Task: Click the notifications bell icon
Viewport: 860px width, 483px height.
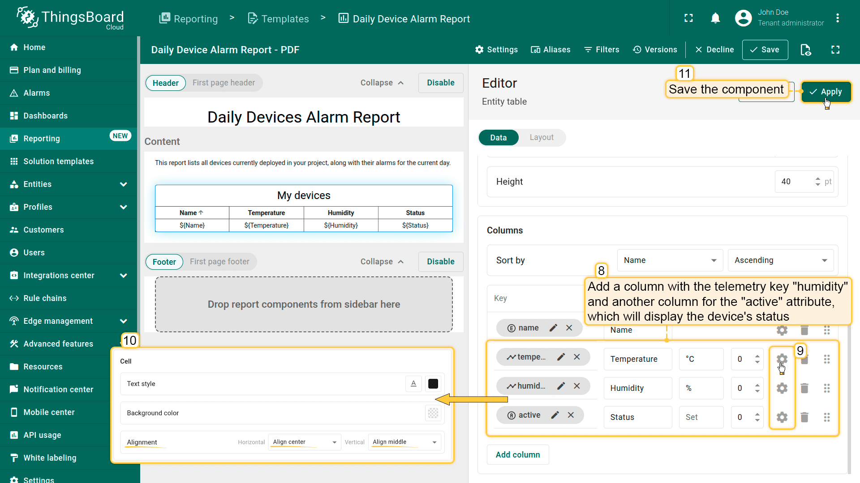Action: pyautogui.click(x=715, y=18)
